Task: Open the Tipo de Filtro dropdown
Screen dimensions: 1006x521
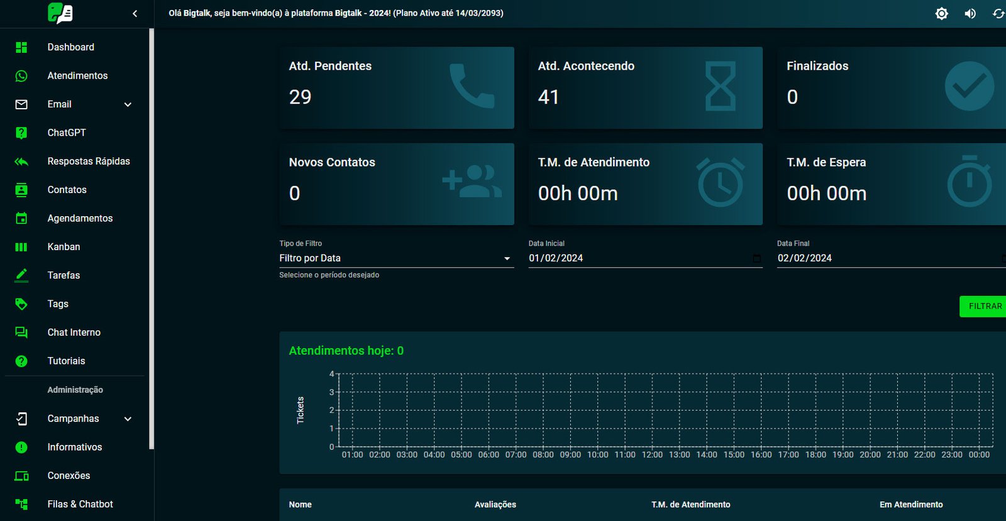Action: pos(396,258)
